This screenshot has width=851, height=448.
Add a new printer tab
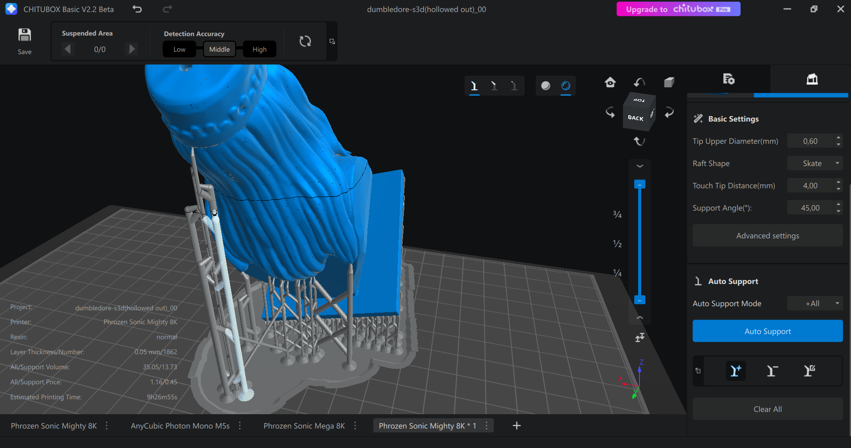[517, 426]
